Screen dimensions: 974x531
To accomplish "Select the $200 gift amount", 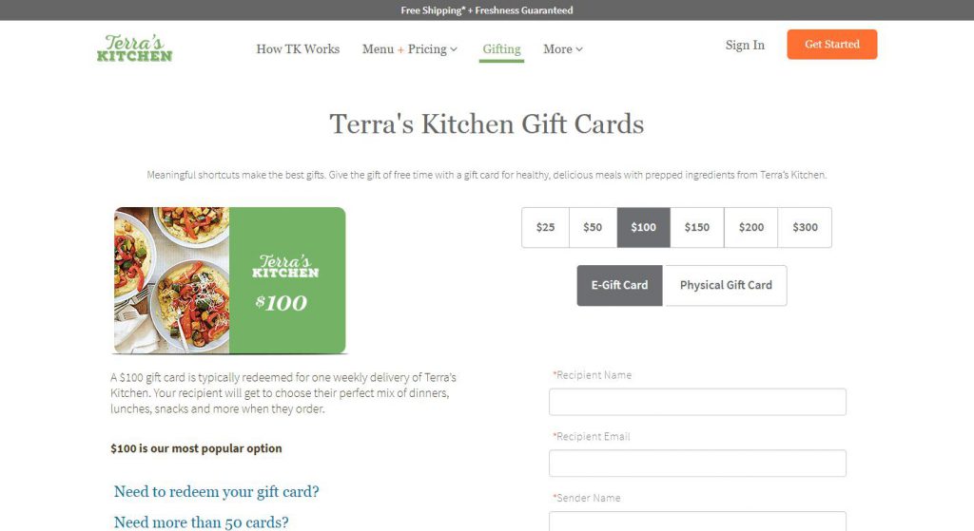I will pyautogui.click(x=751, y=227).
